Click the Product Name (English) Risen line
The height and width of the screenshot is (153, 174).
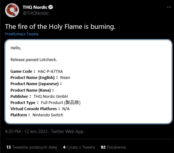40,78
